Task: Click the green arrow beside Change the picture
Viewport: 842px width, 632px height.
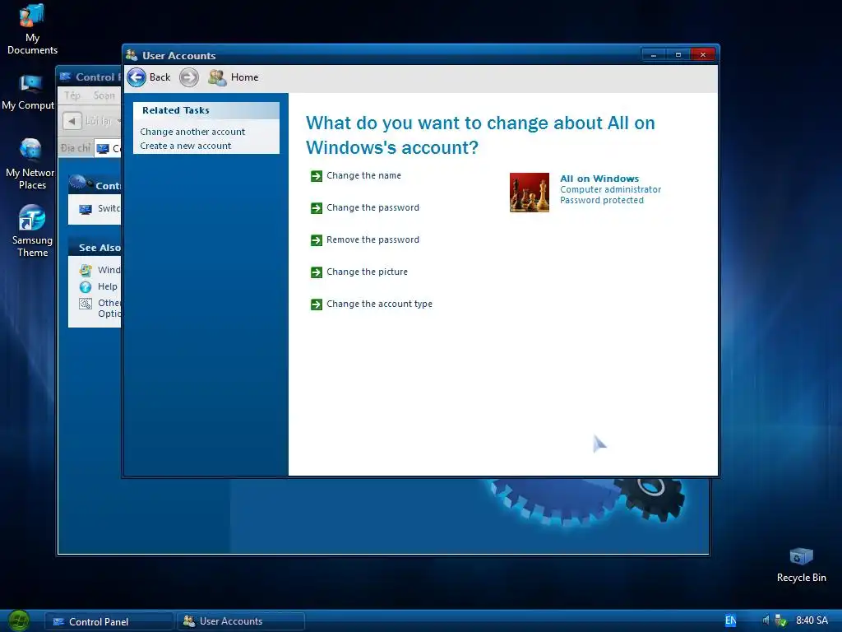Action: tap(317, 272)
